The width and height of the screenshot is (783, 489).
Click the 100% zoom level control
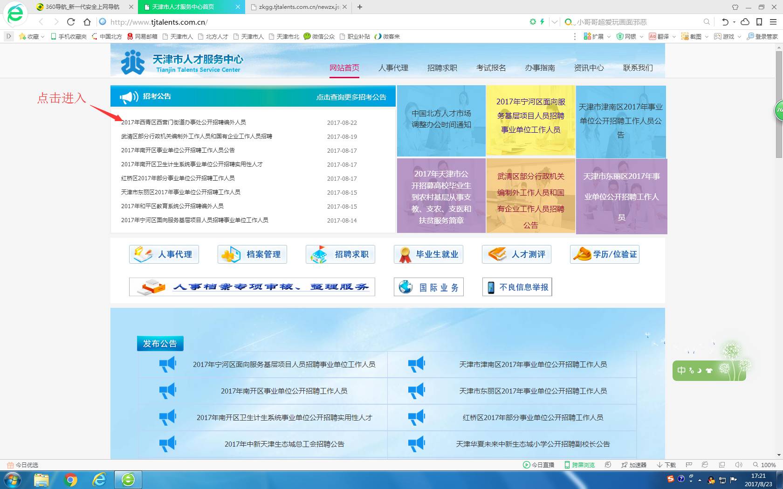(x=764, y=465)
